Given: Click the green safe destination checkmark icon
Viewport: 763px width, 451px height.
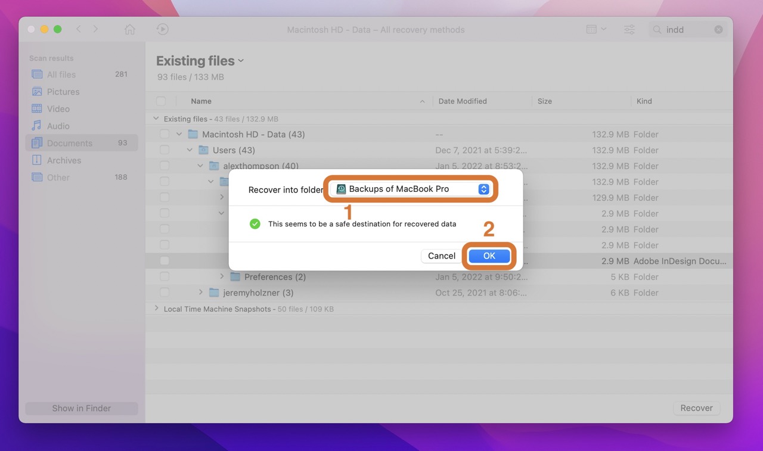Looking at the screenshot, I should click(255, 224).
